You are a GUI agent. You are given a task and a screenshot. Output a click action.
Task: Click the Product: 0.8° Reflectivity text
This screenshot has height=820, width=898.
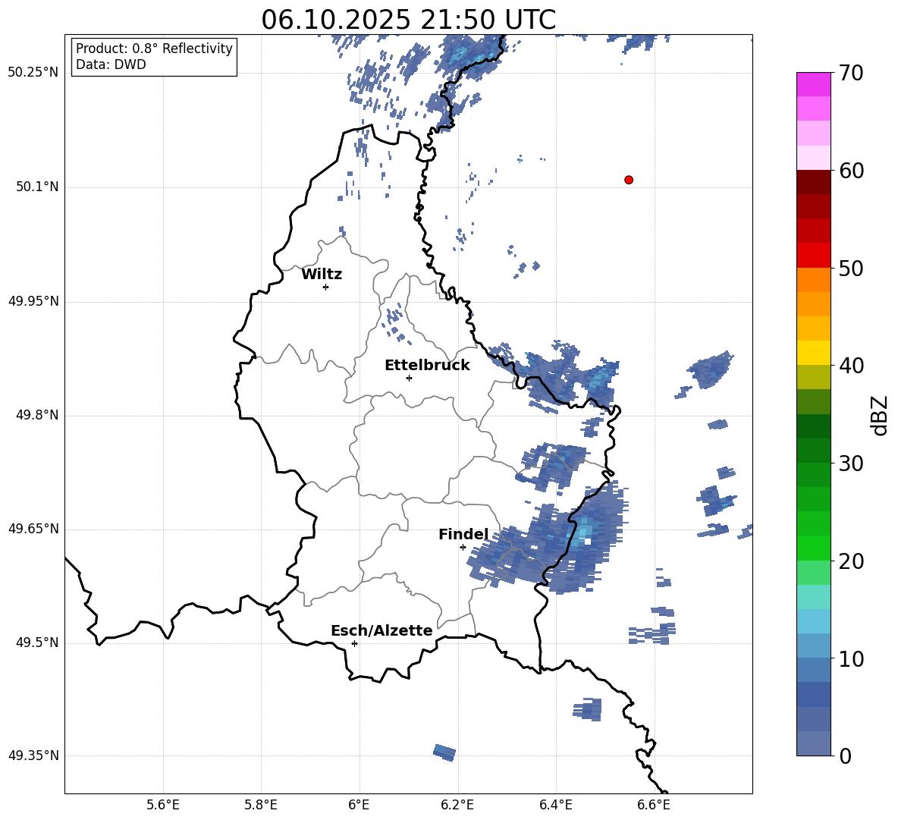[x=154, y=49]
